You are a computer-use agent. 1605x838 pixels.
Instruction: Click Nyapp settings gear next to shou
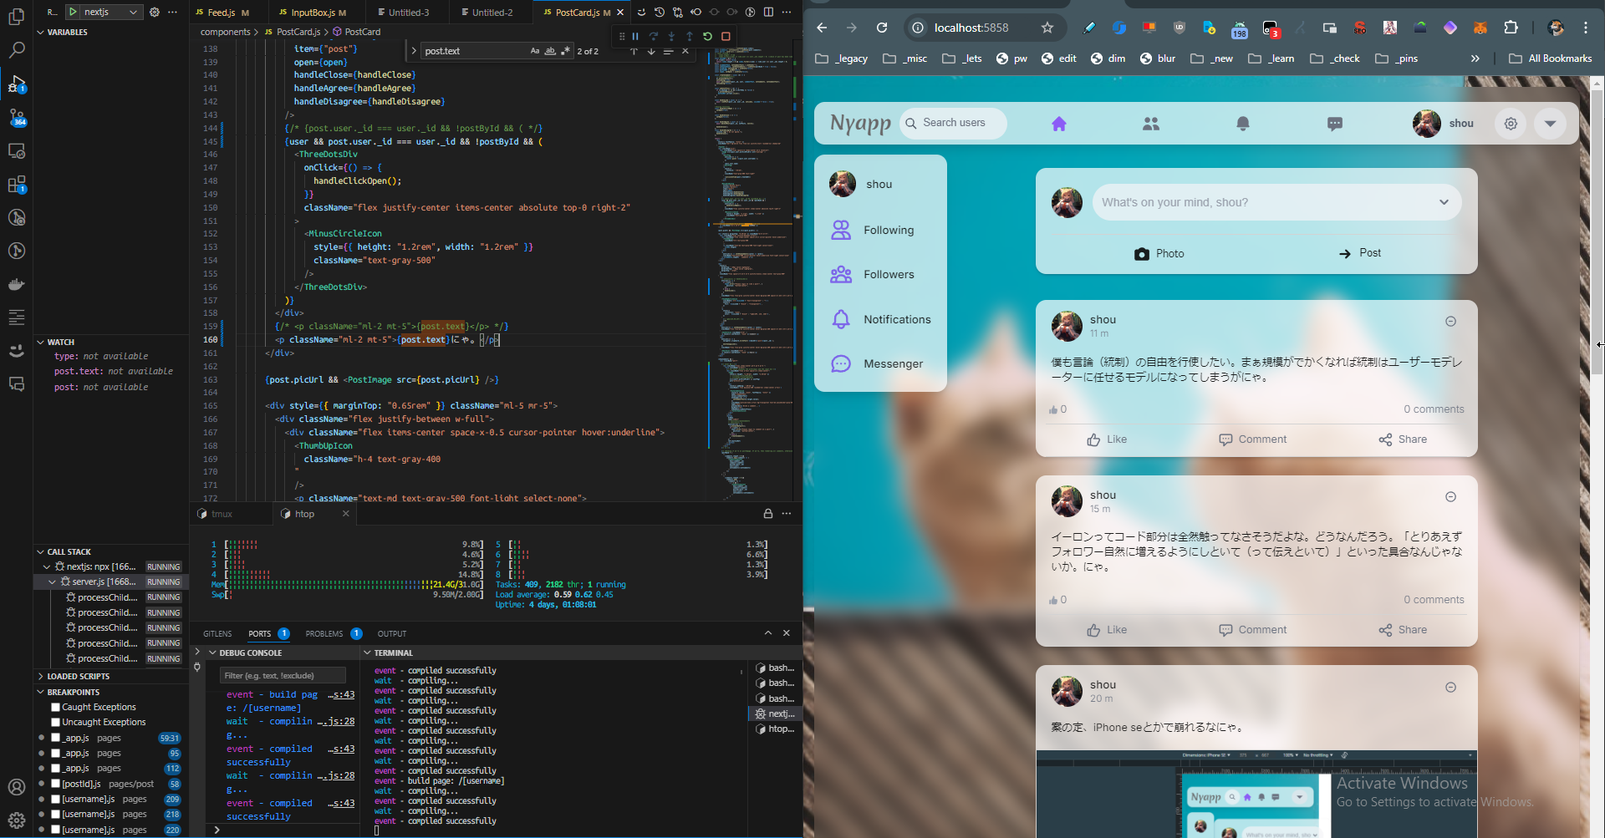(x=1511, y=124)
